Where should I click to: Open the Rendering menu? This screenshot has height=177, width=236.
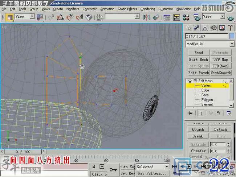(x=148, y=9)
